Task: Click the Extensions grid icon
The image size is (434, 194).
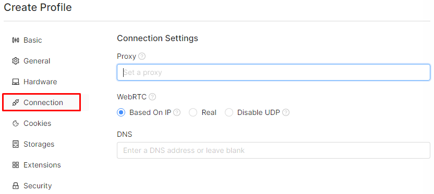Action: [16, 165]
